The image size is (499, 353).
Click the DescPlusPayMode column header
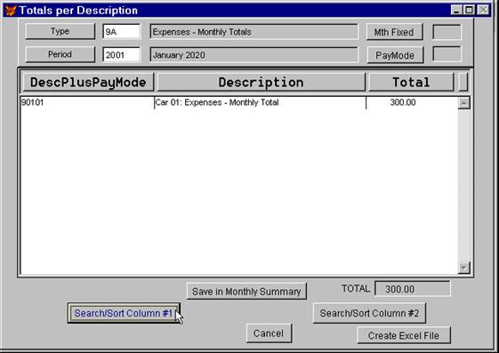coord(88,83)
